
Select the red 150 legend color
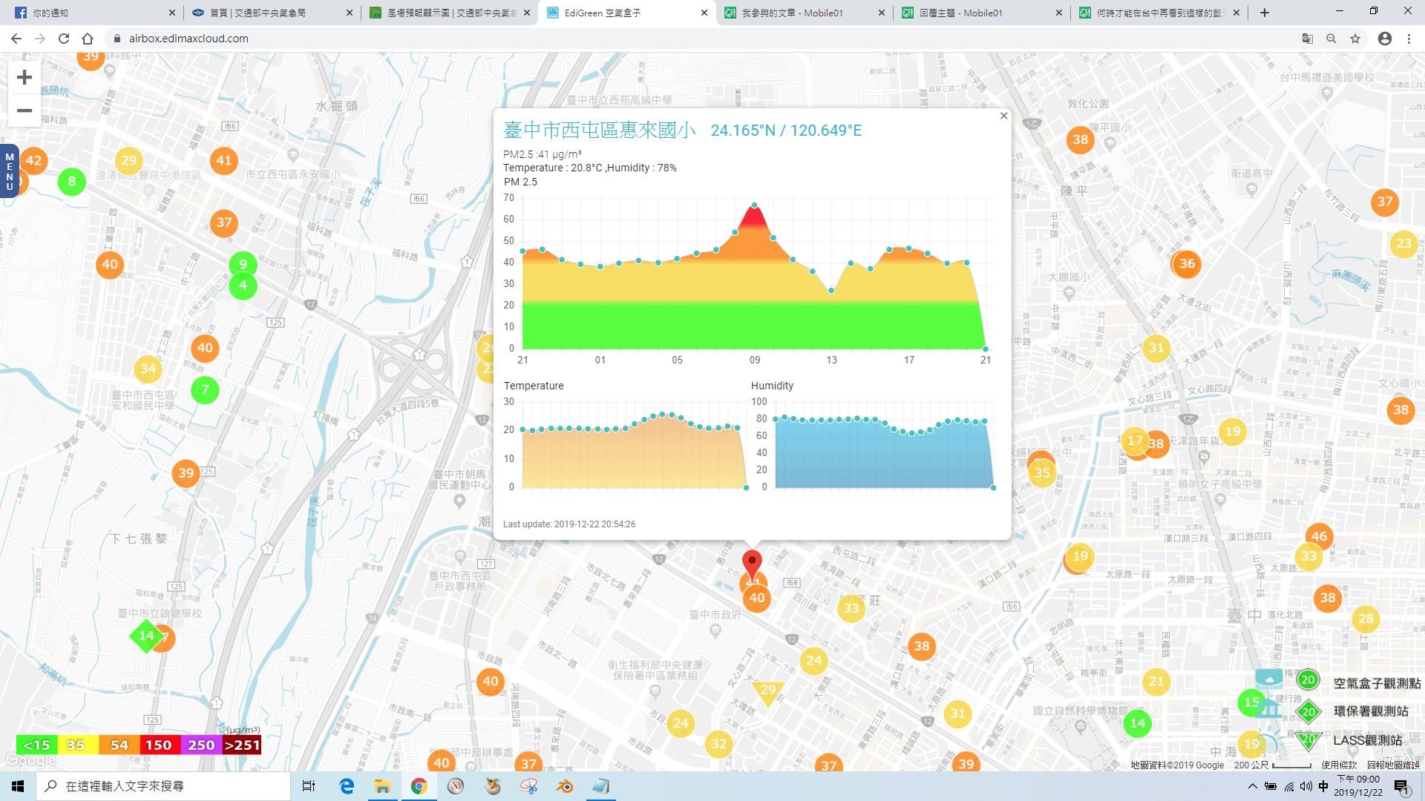(158, 745)
